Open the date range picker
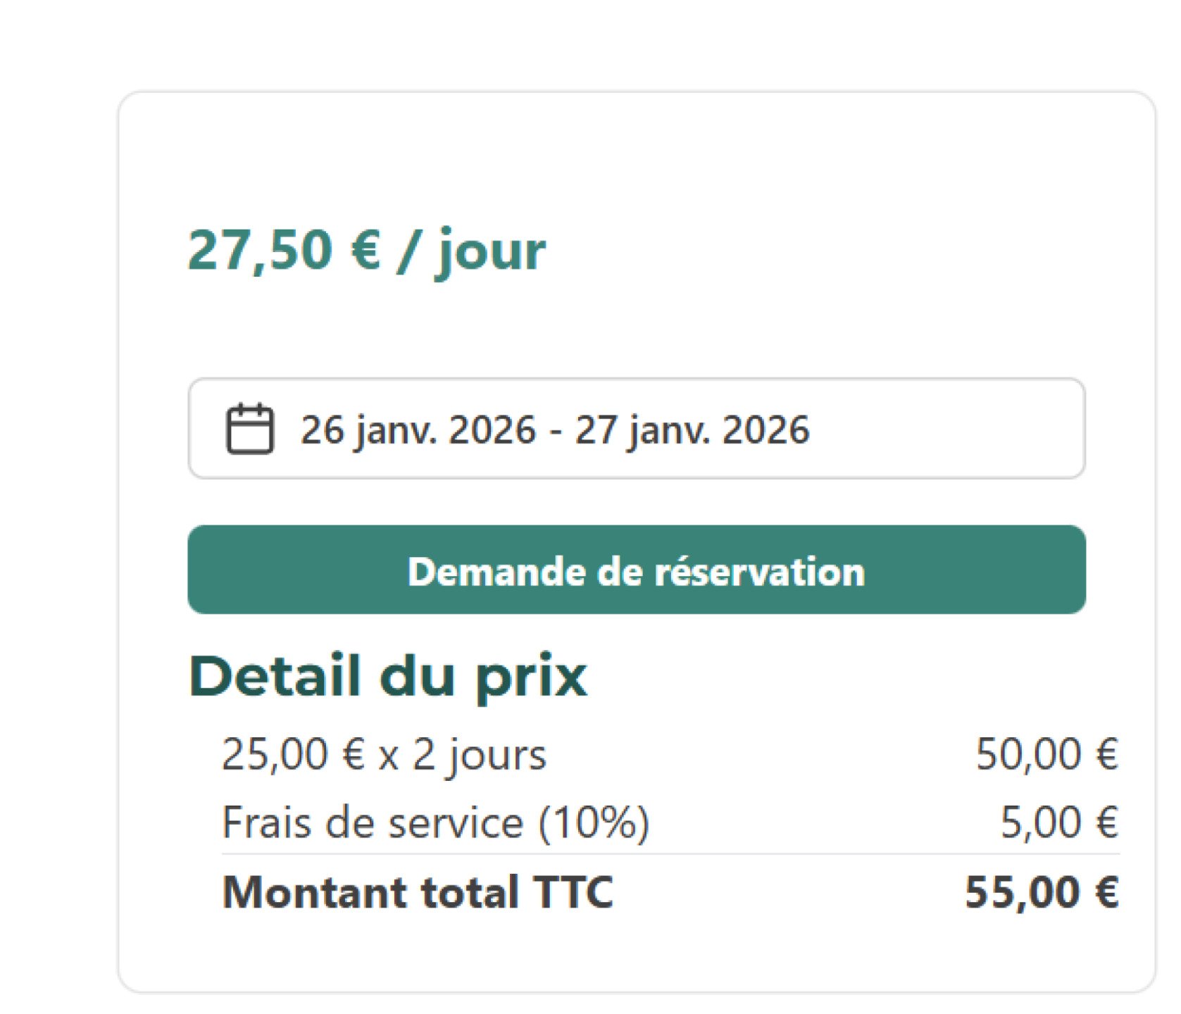The height and width of the screenshot is (1014, 1181). pyautogui.click(x=637, y=426)
